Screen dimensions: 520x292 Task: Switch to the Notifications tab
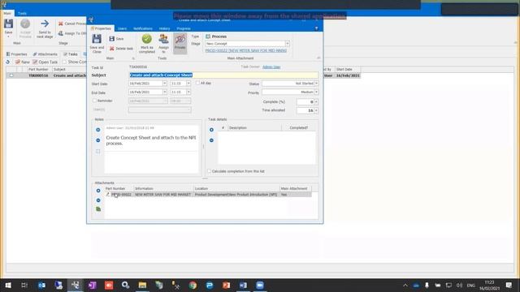click(x=143, y=29)
